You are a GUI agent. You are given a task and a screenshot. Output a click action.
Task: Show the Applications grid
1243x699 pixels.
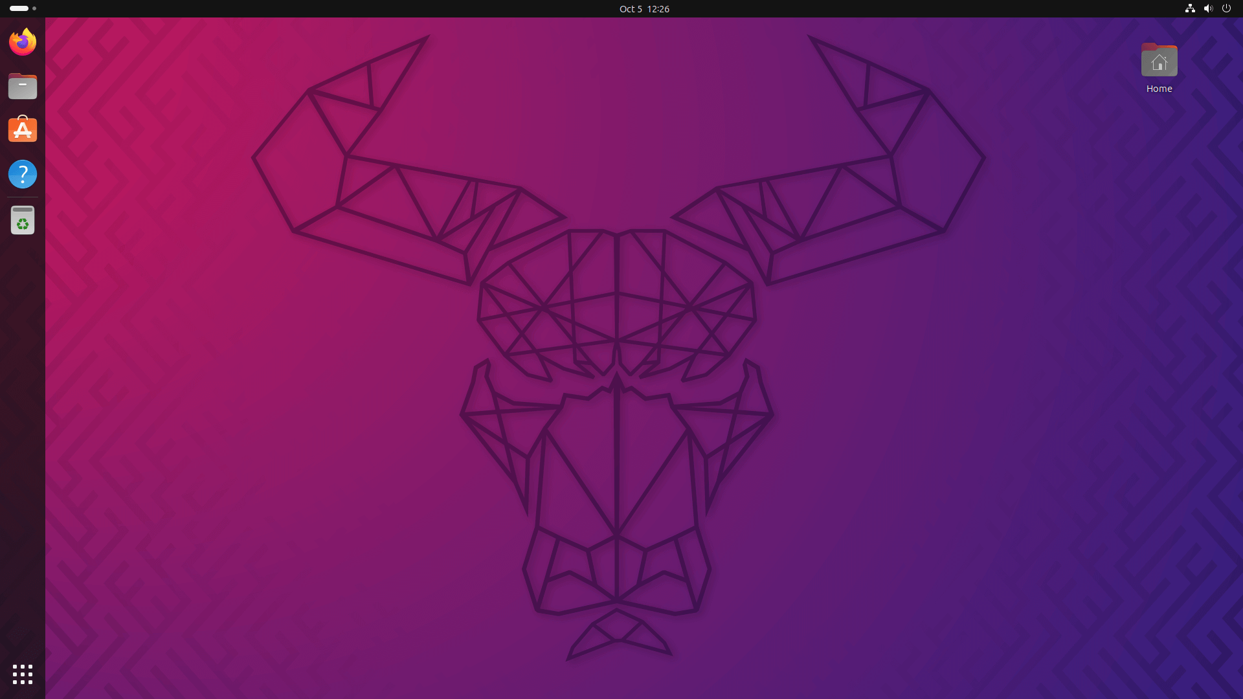[23, 674]
